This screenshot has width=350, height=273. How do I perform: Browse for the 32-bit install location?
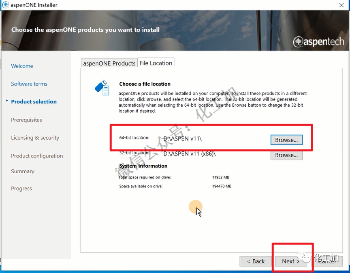pyautogui.click(x=286, y=155)
